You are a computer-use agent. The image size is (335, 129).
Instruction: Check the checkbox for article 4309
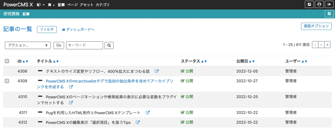[7, 81]
